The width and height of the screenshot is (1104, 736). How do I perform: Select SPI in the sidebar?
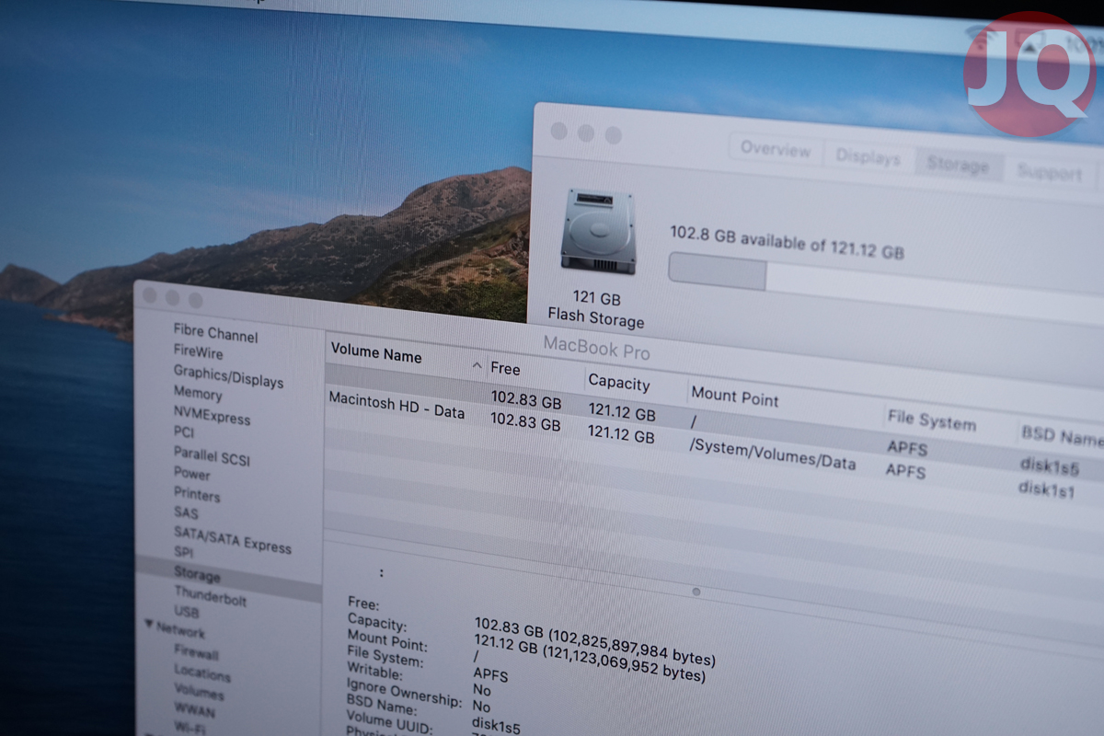183,552
